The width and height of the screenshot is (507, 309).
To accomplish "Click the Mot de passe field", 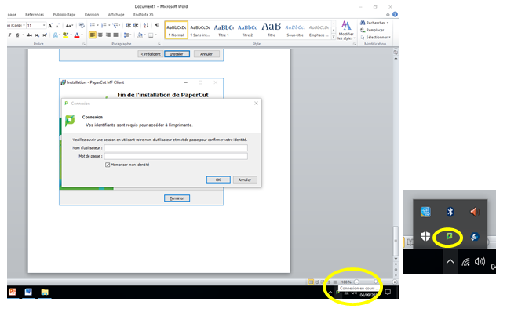I will pyautogui.click(x=176, y=156).
